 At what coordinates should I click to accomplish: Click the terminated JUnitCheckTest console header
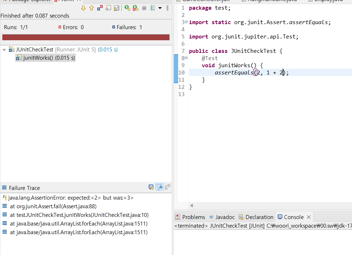click(x=263, y=226)
